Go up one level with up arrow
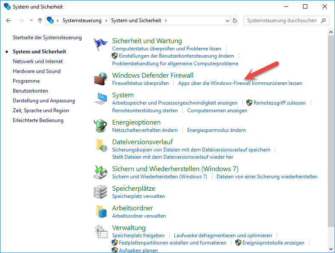The height and width of the screenshot is (253, 335). 40,20
